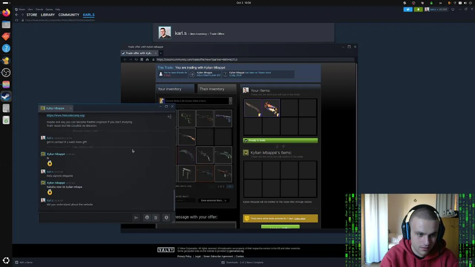Select the Kylian Mbappe chat tab
Viewport: 475px width, 267px height.
pyautogui.click(x=55, y=108)
